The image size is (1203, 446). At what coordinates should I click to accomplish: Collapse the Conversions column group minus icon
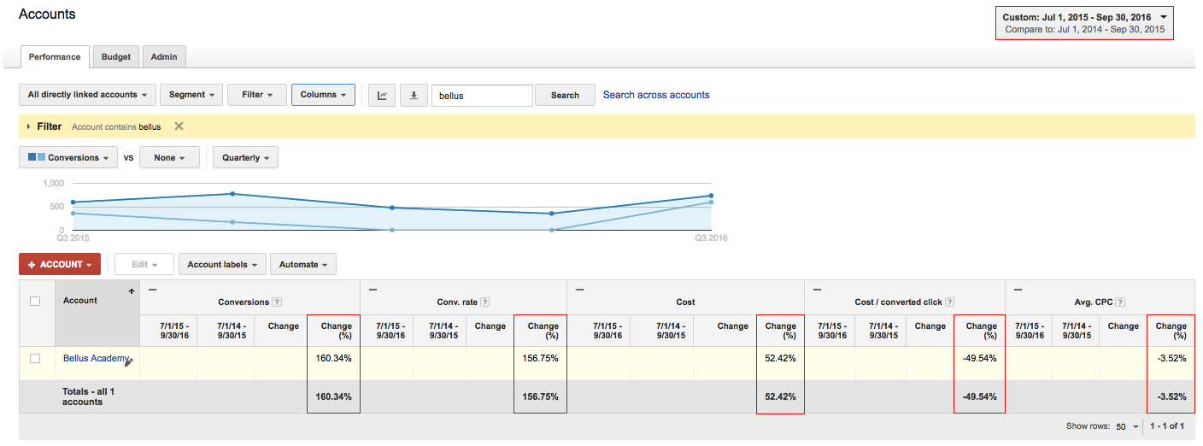tap(152, 289)
